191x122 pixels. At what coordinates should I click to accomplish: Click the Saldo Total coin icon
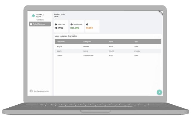(x=56, y=24)
